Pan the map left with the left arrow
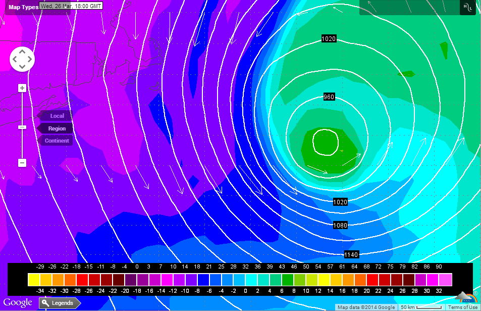 [15, 59]
